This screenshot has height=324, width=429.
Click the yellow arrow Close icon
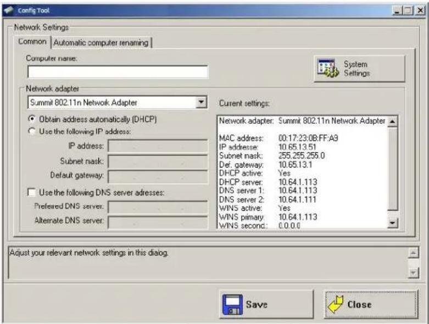335,304
